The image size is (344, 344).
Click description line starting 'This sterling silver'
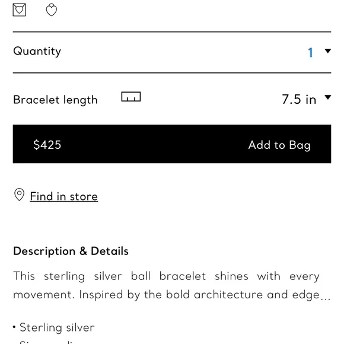pyautogui.click(x=166, y=276)
